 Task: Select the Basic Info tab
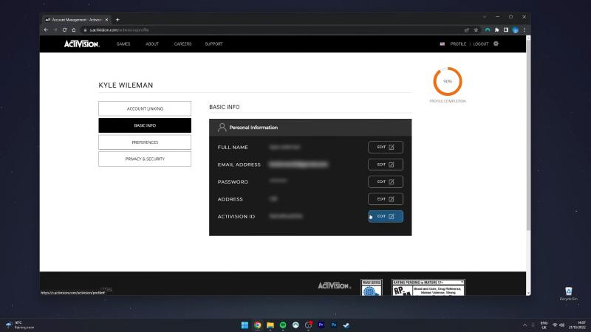click(x=145, y=125)
